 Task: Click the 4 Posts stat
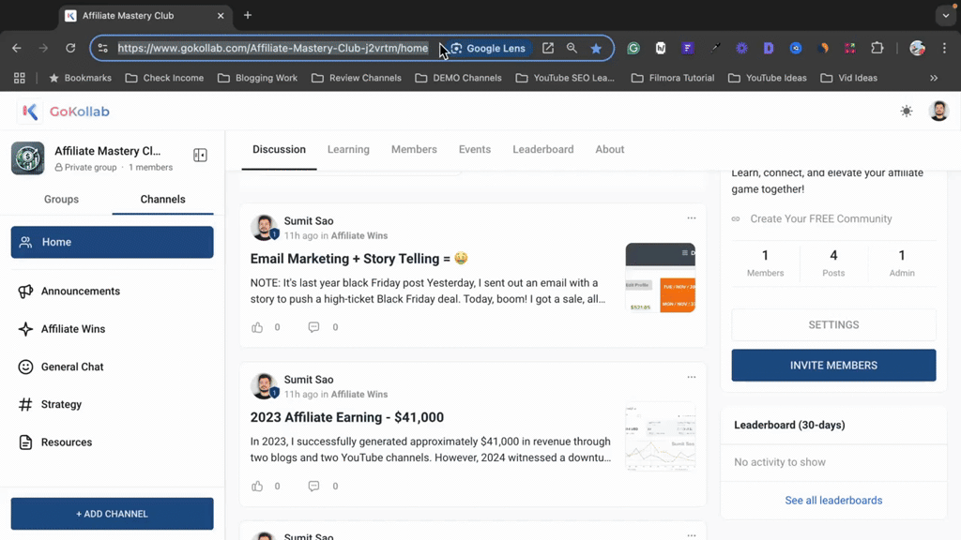coord(833,262)
